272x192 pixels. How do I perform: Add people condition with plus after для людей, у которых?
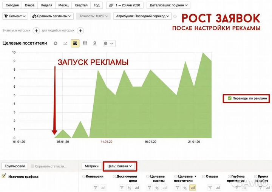80,31
